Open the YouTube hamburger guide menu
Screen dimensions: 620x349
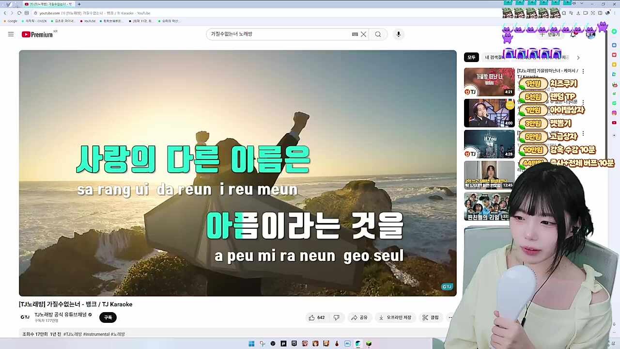(11, 34)
